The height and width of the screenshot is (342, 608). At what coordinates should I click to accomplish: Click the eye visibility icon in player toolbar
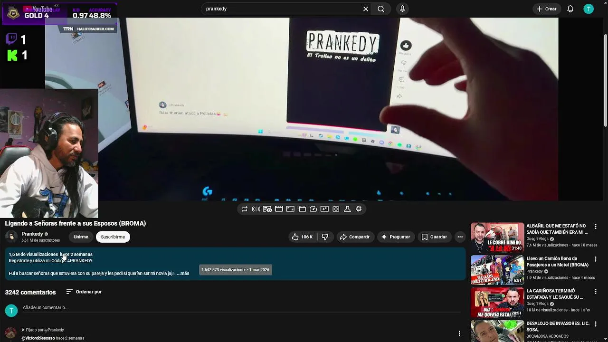[x=267, y=209]
